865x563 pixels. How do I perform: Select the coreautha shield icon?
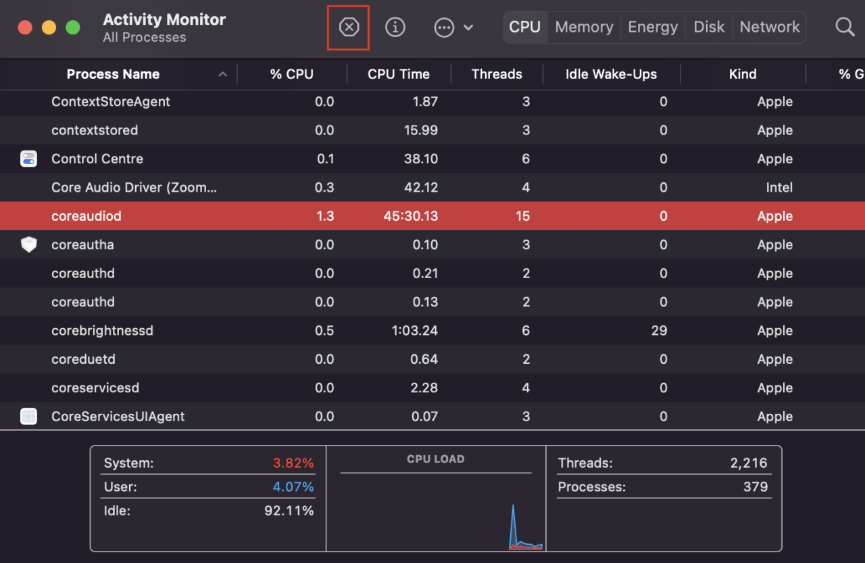tap(28, 244)
